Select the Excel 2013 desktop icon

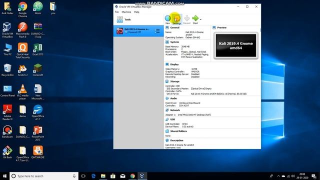click(38, 49)
